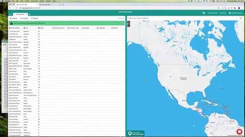Click the map search magnifier icon
245x137 pixels.
(241, 18)
